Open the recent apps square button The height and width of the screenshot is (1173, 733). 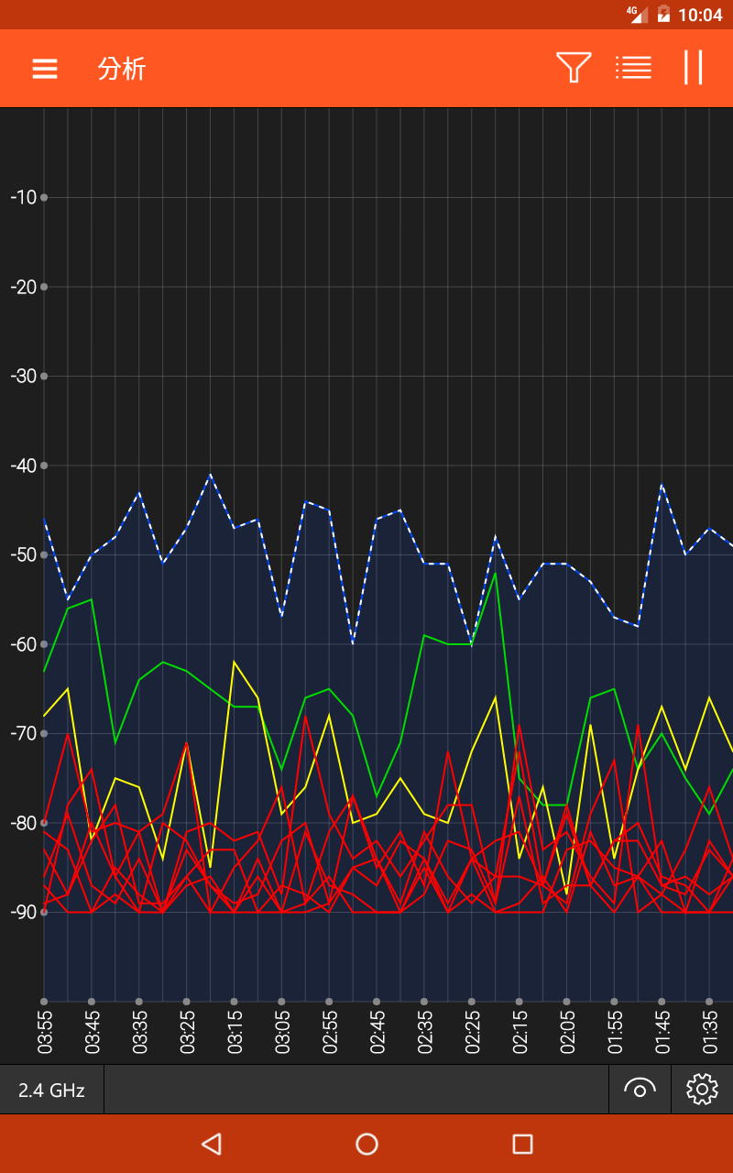point(522,1144)
